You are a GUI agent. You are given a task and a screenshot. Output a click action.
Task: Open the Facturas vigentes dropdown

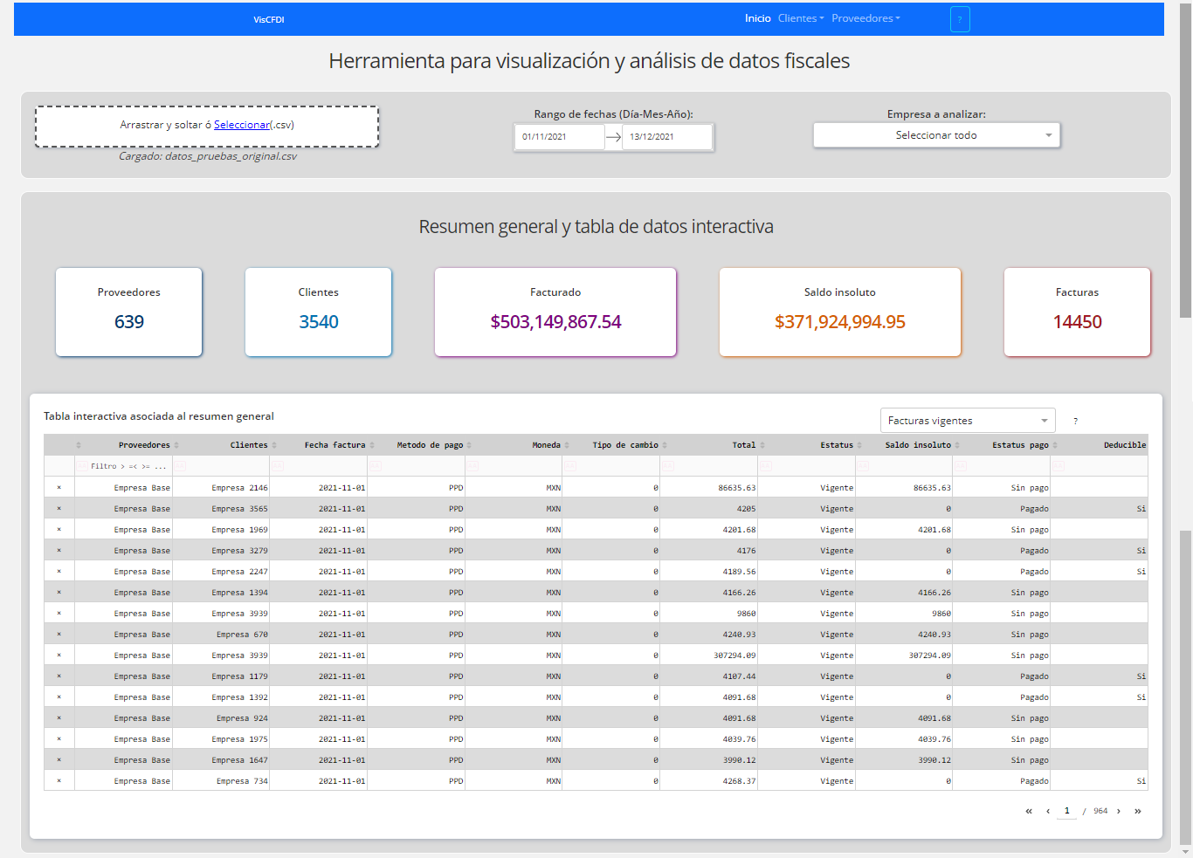tap(968, 421)
